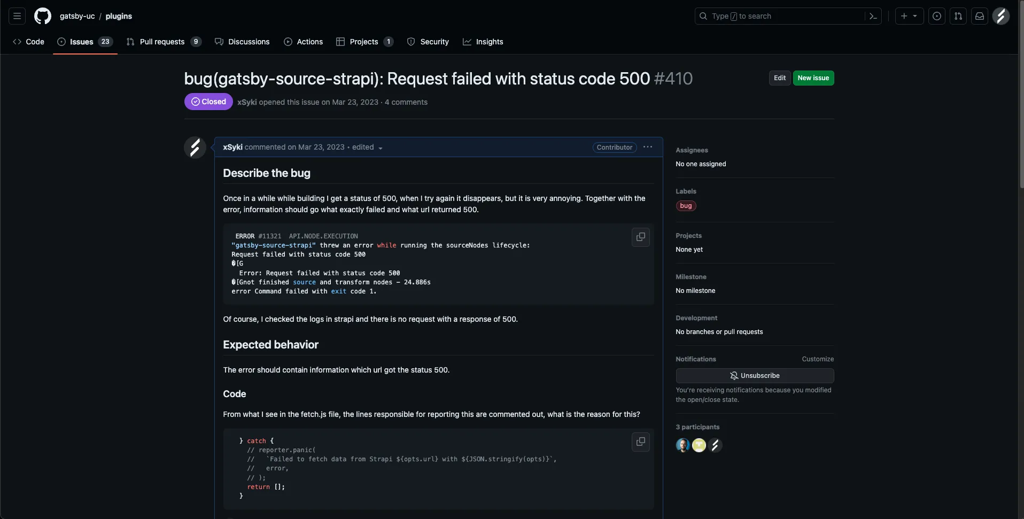
Task: Click the bug label
Action: [686, 206]
